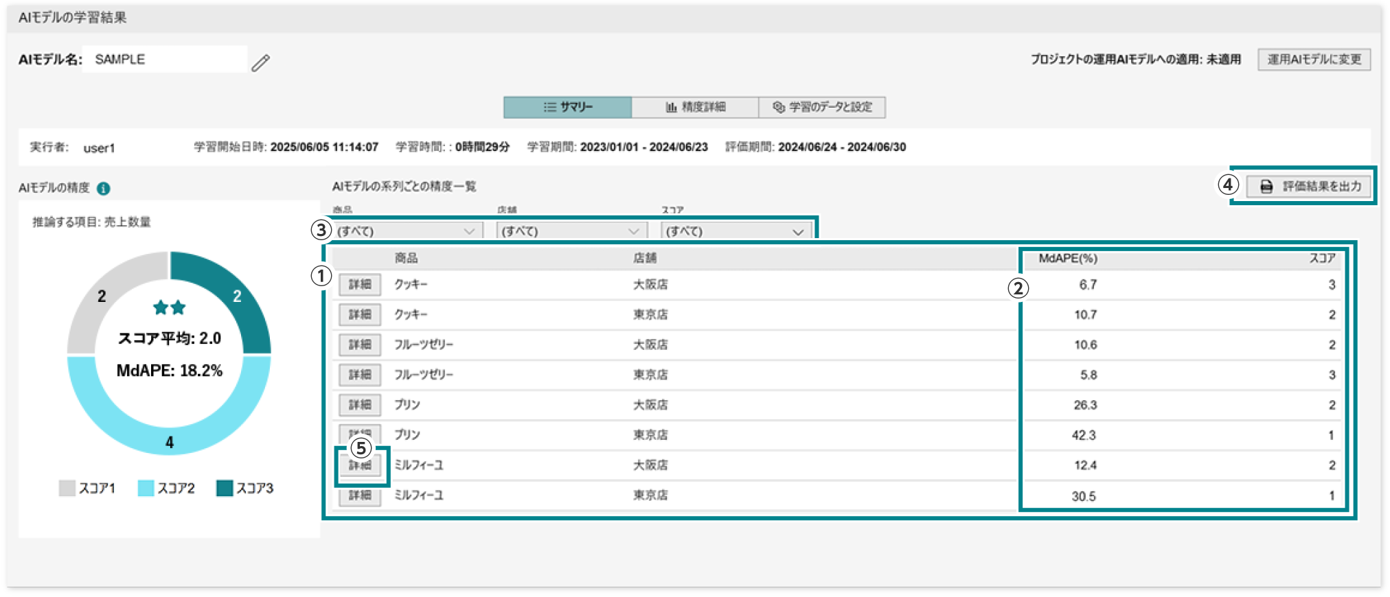The image size is (1390, 597).
Task: Click the AIモデル名 input field with SAMPLE
Action: 165,60
